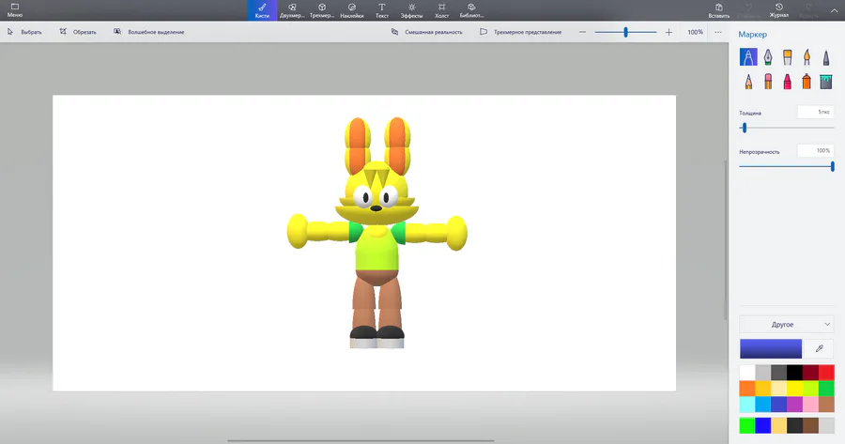
Task: Open the Журнал history panel
Action: pos(778,10)
